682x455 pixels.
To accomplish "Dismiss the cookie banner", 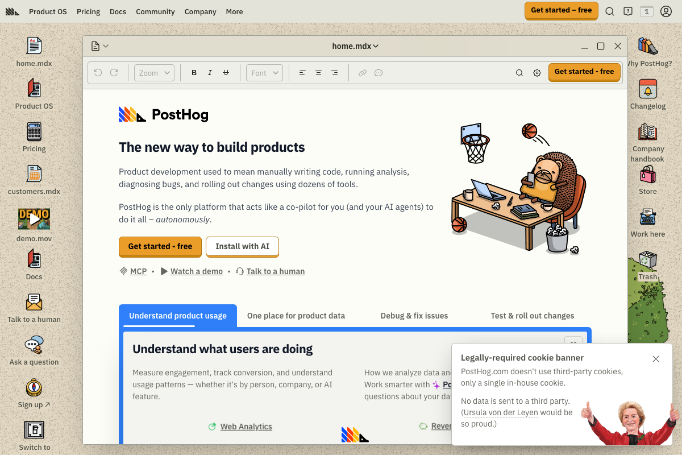I will [656, 359].
